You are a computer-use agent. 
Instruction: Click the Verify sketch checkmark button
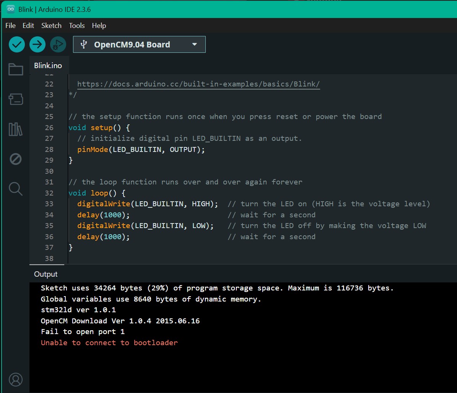(x=16, y=45)
